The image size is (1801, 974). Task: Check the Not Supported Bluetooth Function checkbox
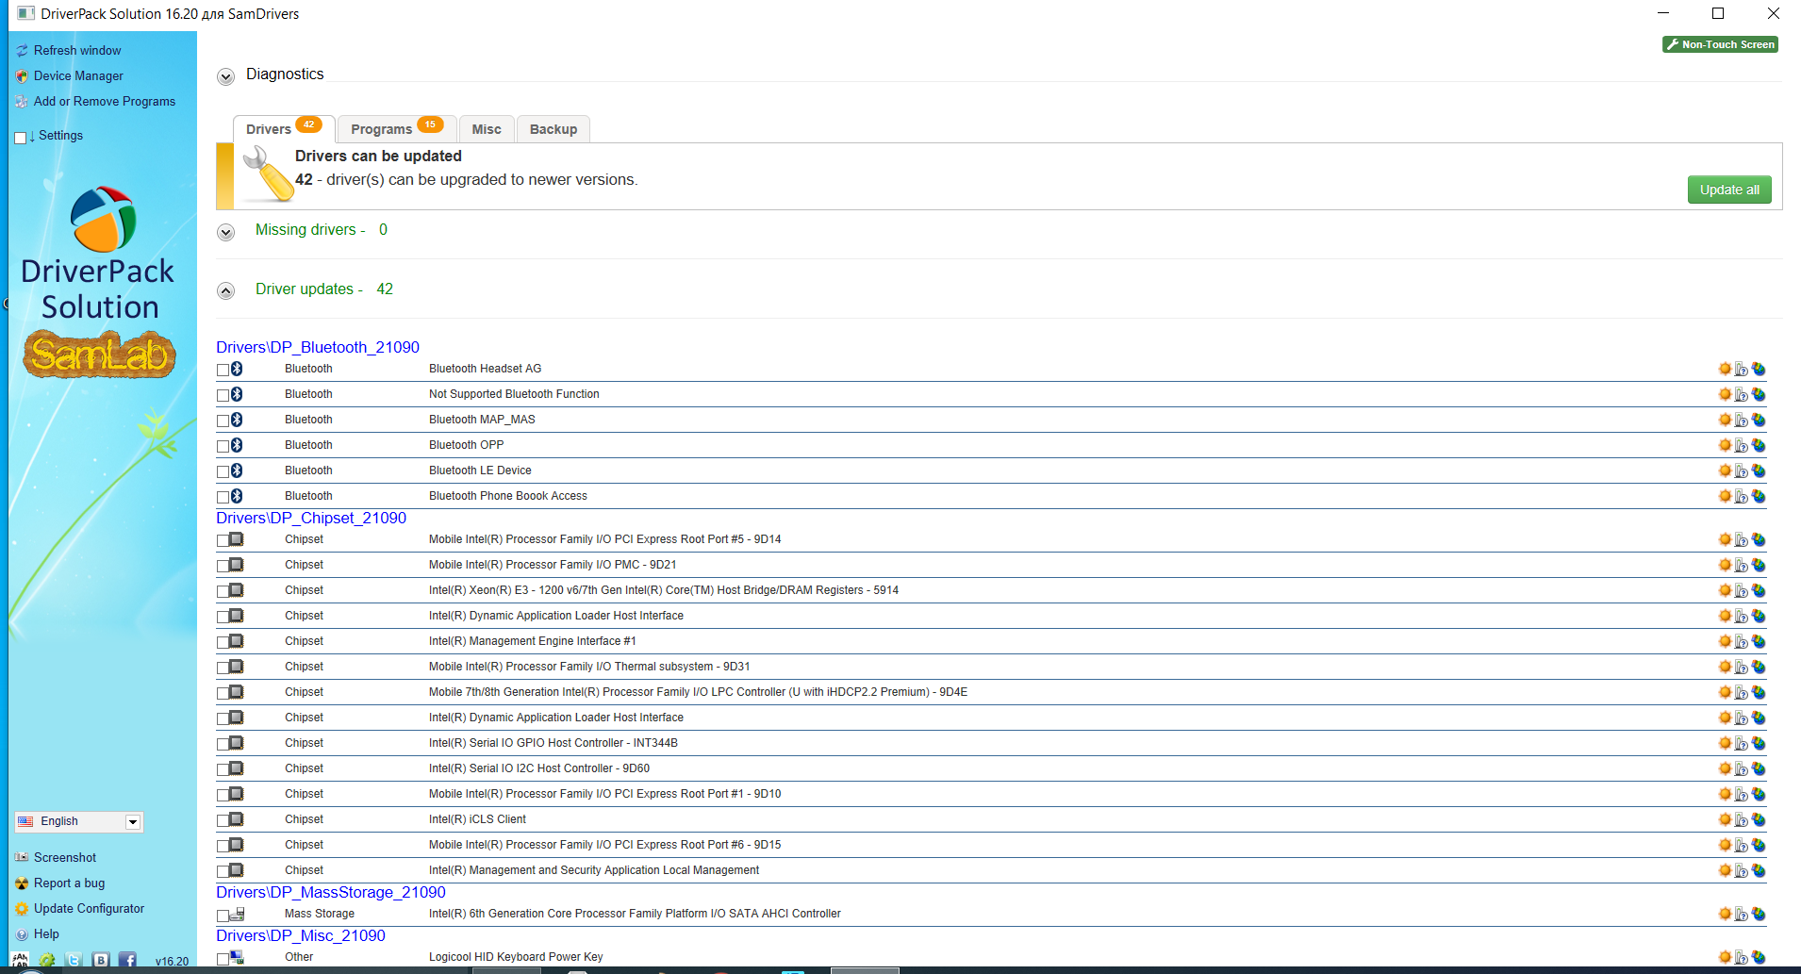223,395
